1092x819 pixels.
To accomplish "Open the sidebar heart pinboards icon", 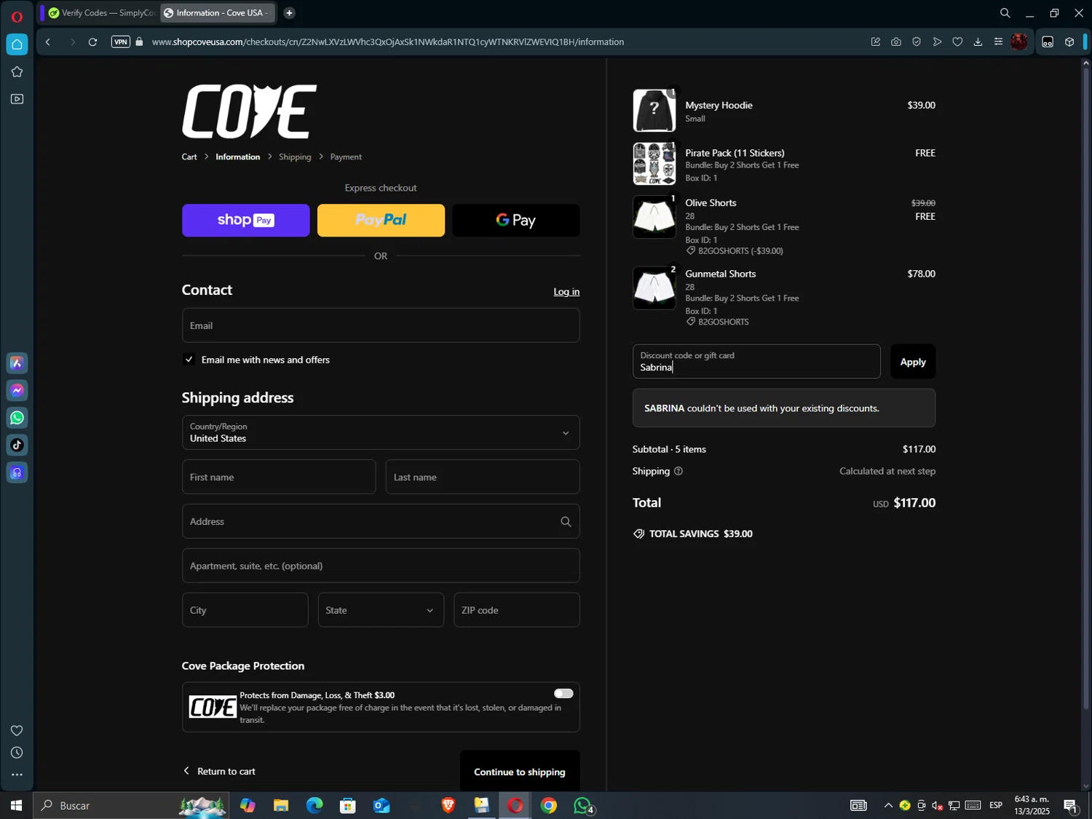I will [x=17, y=730].
